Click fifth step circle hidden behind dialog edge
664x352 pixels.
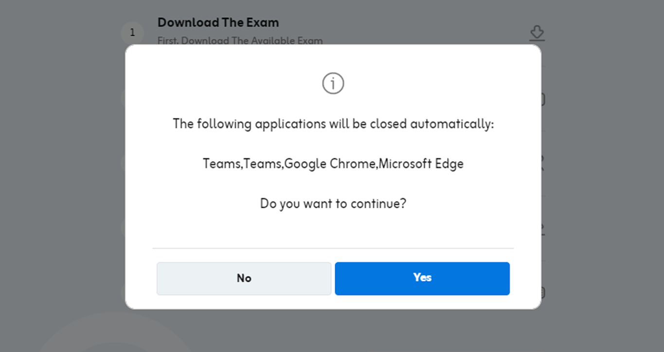123,292
